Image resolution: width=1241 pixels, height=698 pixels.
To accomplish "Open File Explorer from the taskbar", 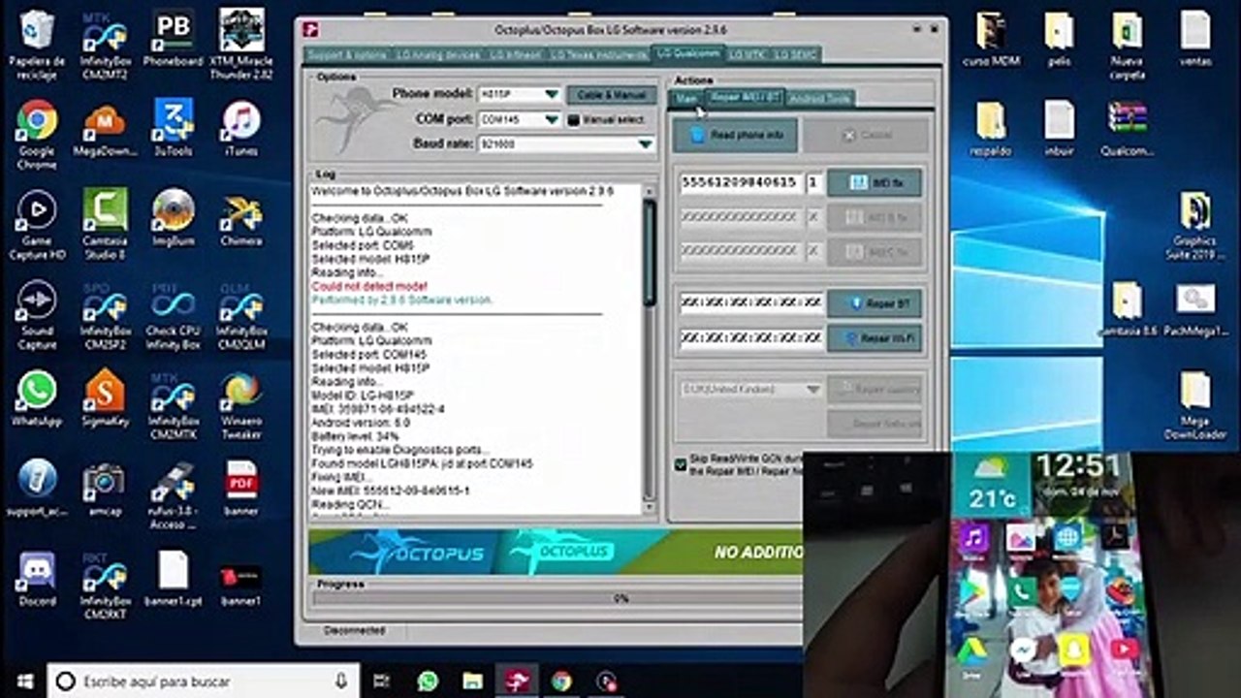I will (x=472, y=681).
